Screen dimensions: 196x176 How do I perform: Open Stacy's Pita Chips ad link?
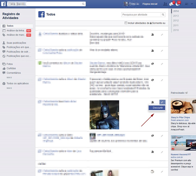[x=180, y=117]
